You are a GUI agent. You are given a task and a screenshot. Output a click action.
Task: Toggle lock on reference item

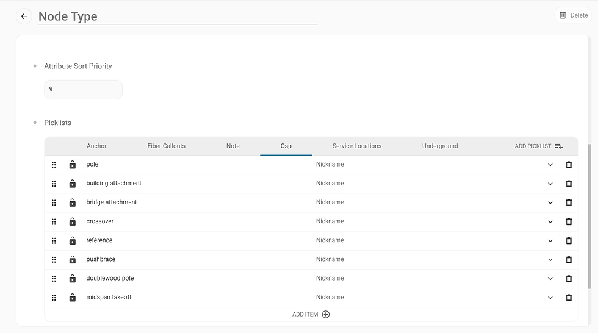pos(73,240)
